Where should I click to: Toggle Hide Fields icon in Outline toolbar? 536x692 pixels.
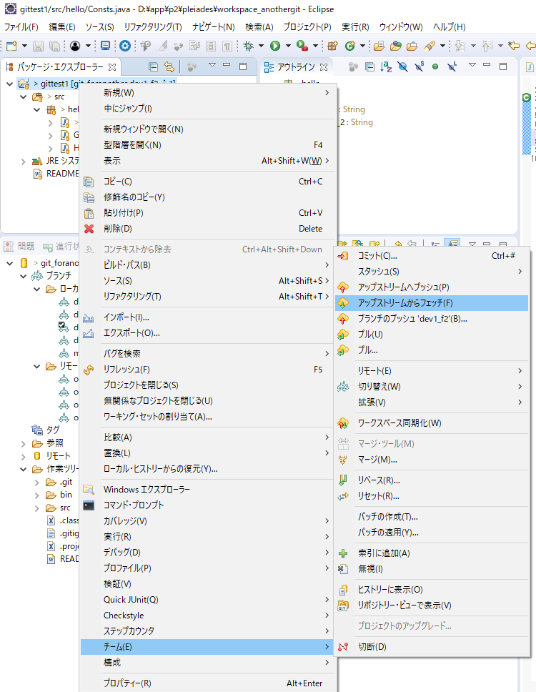click(x=402, y=66)
